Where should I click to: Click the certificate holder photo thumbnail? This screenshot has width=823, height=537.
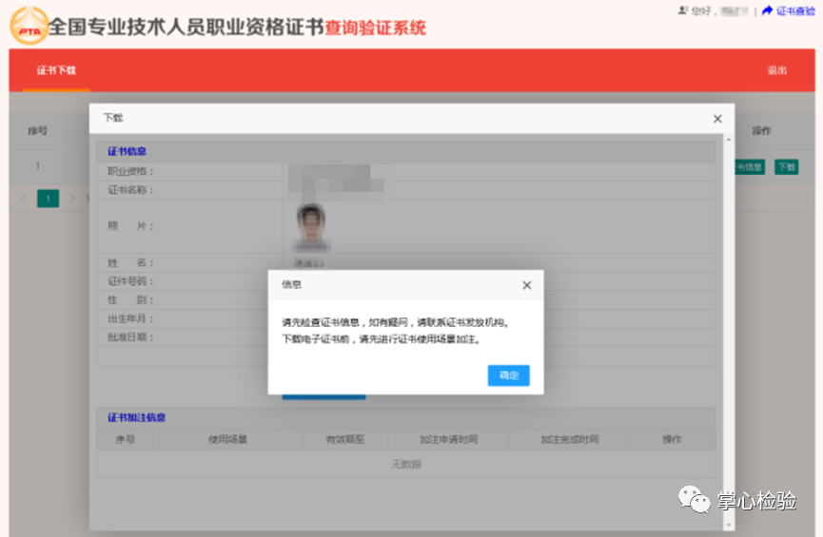(x=310, y=226)
